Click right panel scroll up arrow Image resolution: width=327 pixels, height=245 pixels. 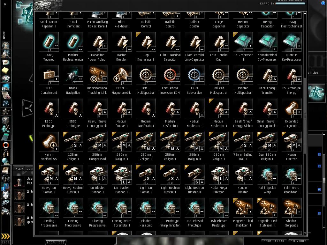(324, 134)
